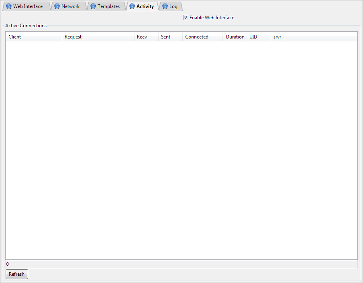Sort list by Connected column
363x283 pixels.
202,37
